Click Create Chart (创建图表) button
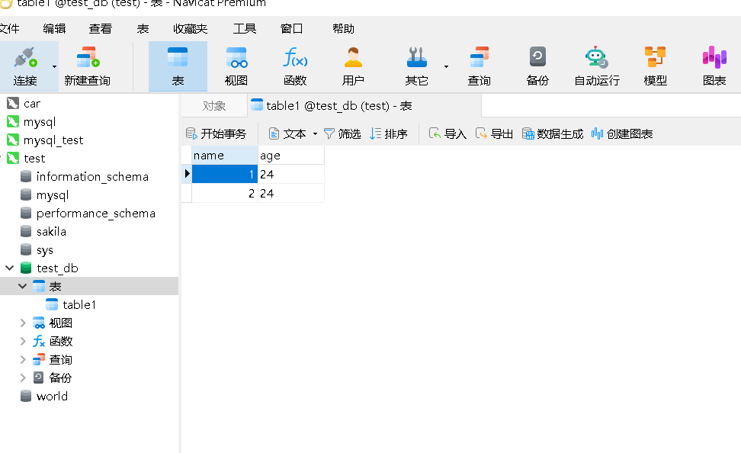 pyautogui.click(x=622, y=133)
